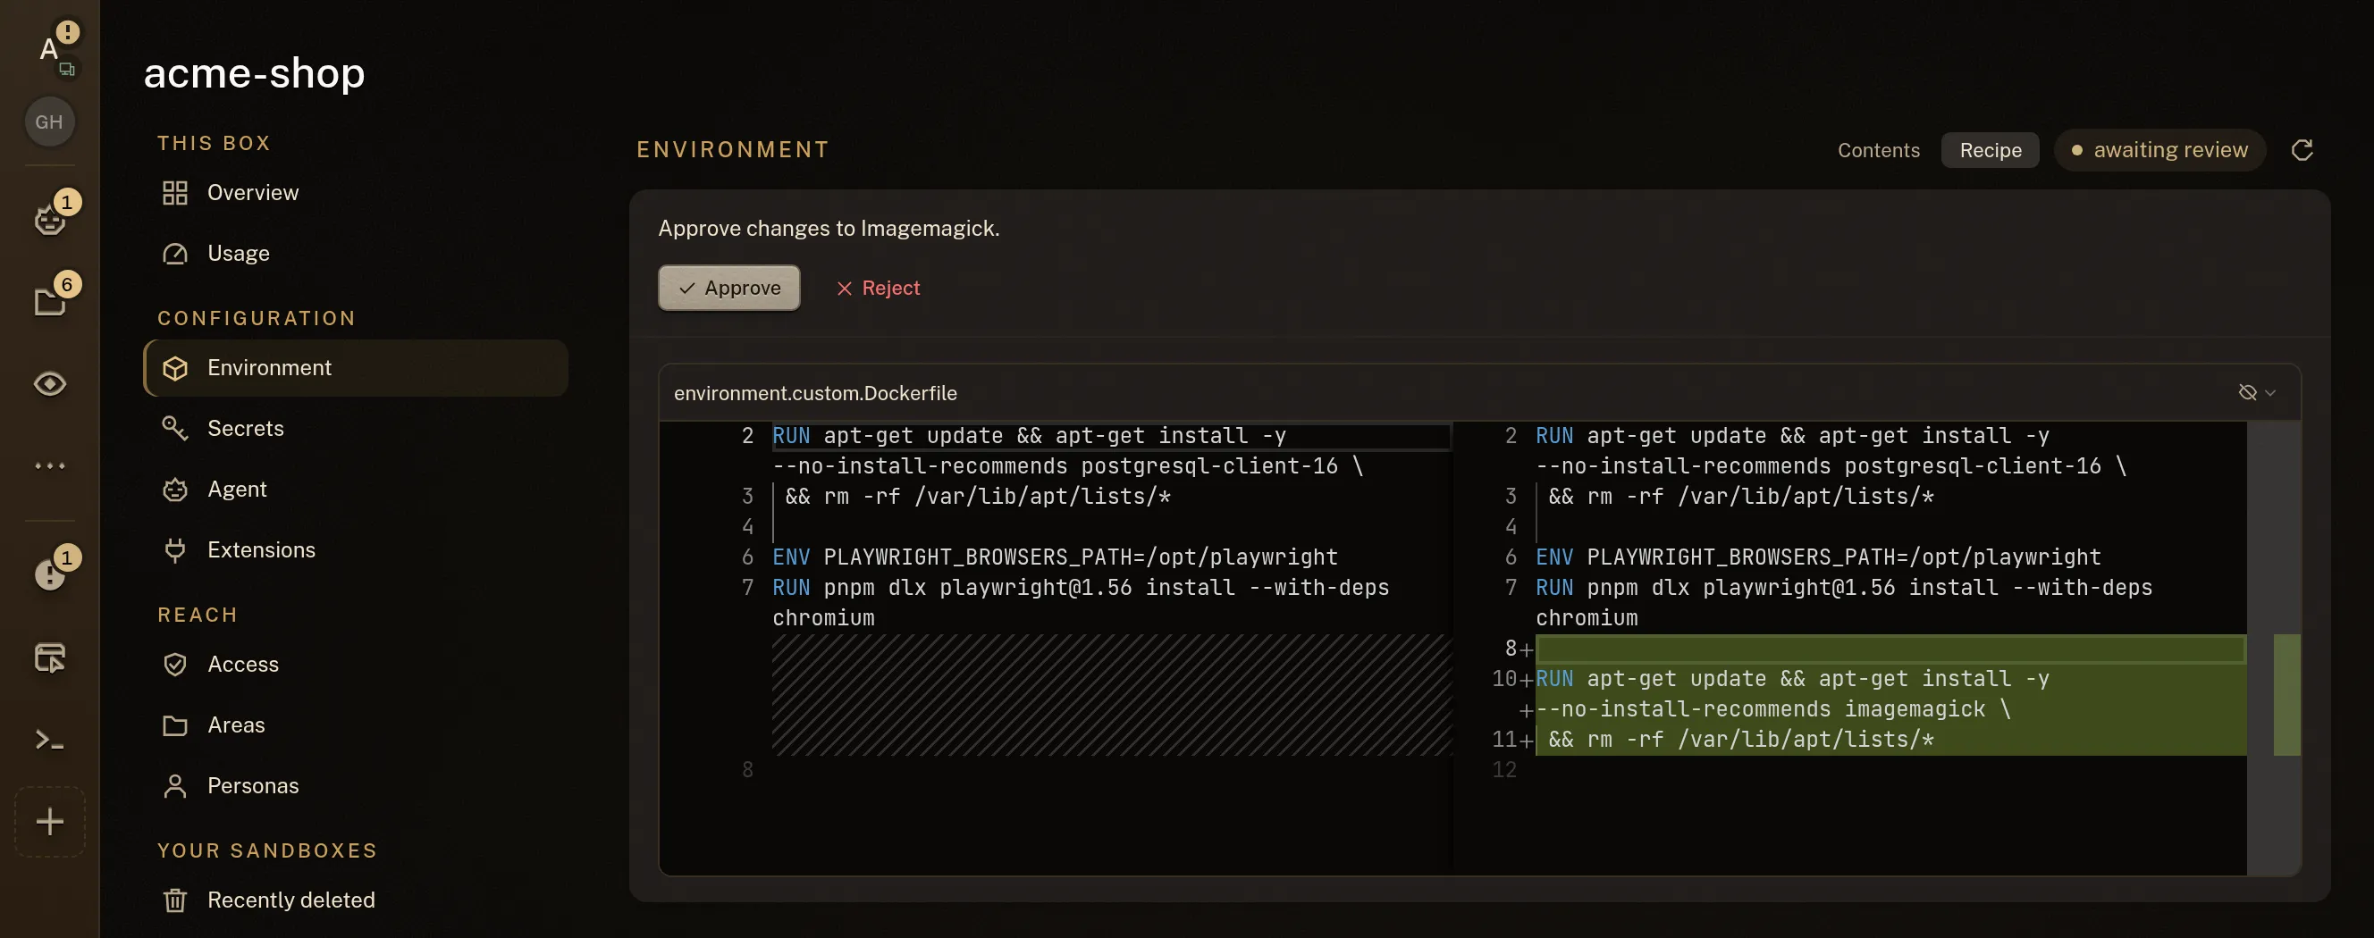Viewport: 2374px width, 938px height.
Task: Open the alerts icon with badge 1
Action: (x=50, y=574)
